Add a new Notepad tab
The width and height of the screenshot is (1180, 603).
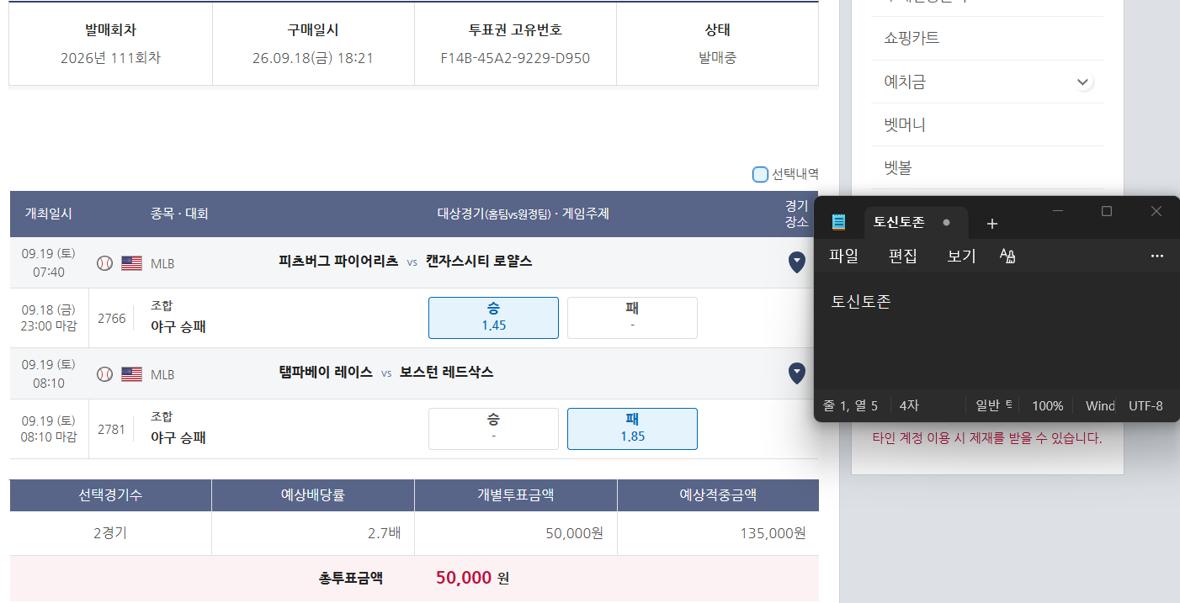pyautogui.click(x=991, y=223)
